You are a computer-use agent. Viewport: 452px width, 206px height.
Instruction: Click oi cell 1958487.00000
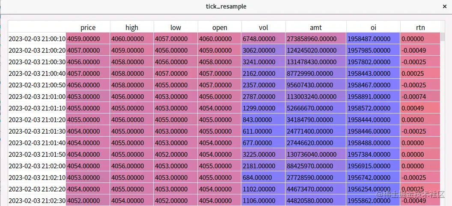[x=373, y=39]
